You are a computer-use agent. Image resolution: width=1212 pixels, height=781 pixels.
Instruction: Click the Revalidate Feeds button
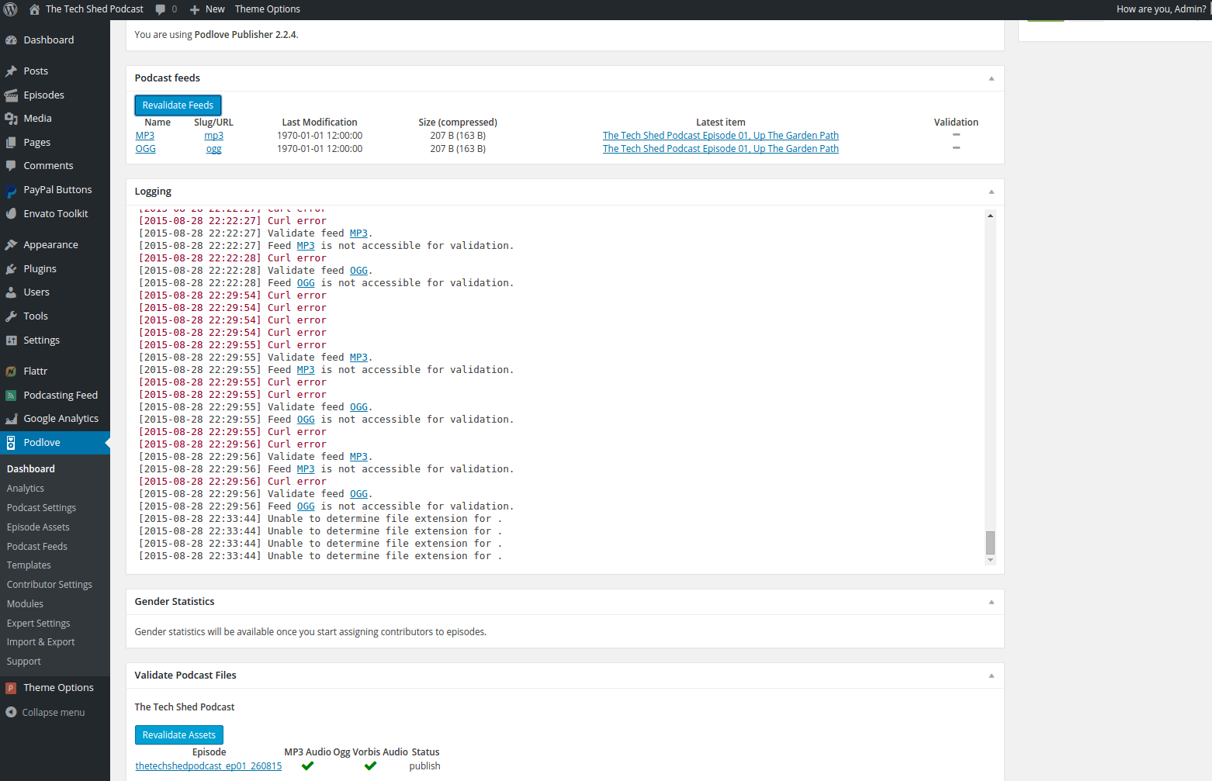(178, 105)
